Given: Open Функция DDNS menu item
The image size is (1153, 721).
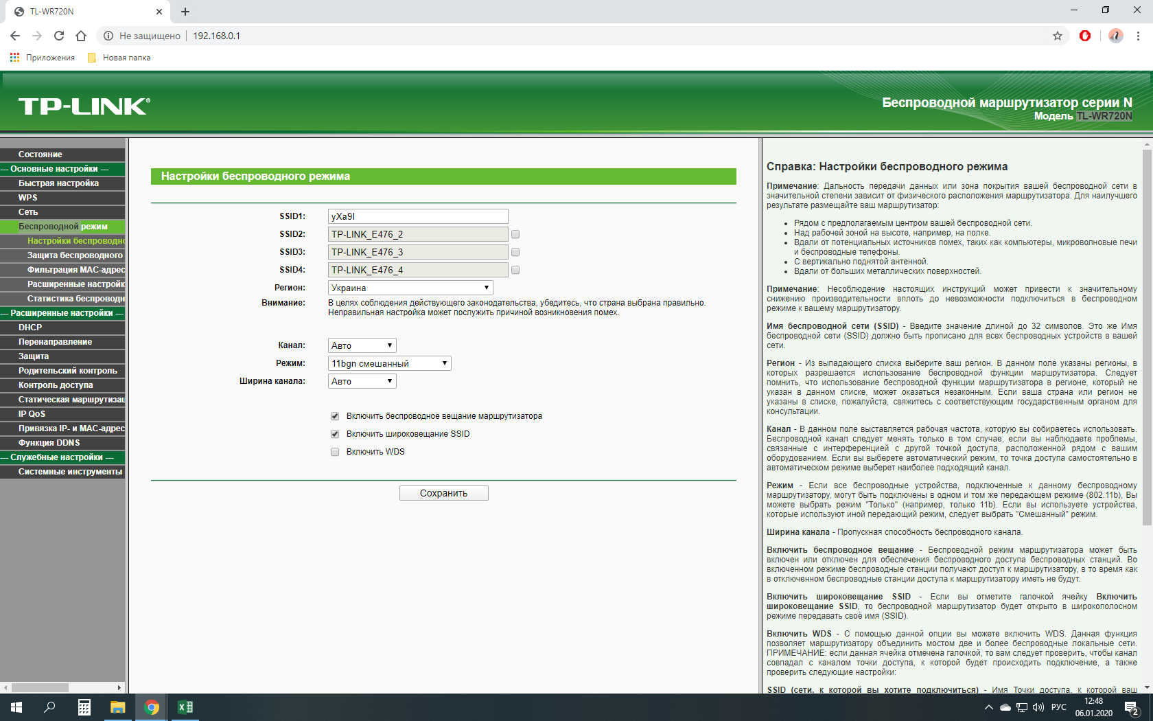Looking at the screenshot, I should pos(62,443).
